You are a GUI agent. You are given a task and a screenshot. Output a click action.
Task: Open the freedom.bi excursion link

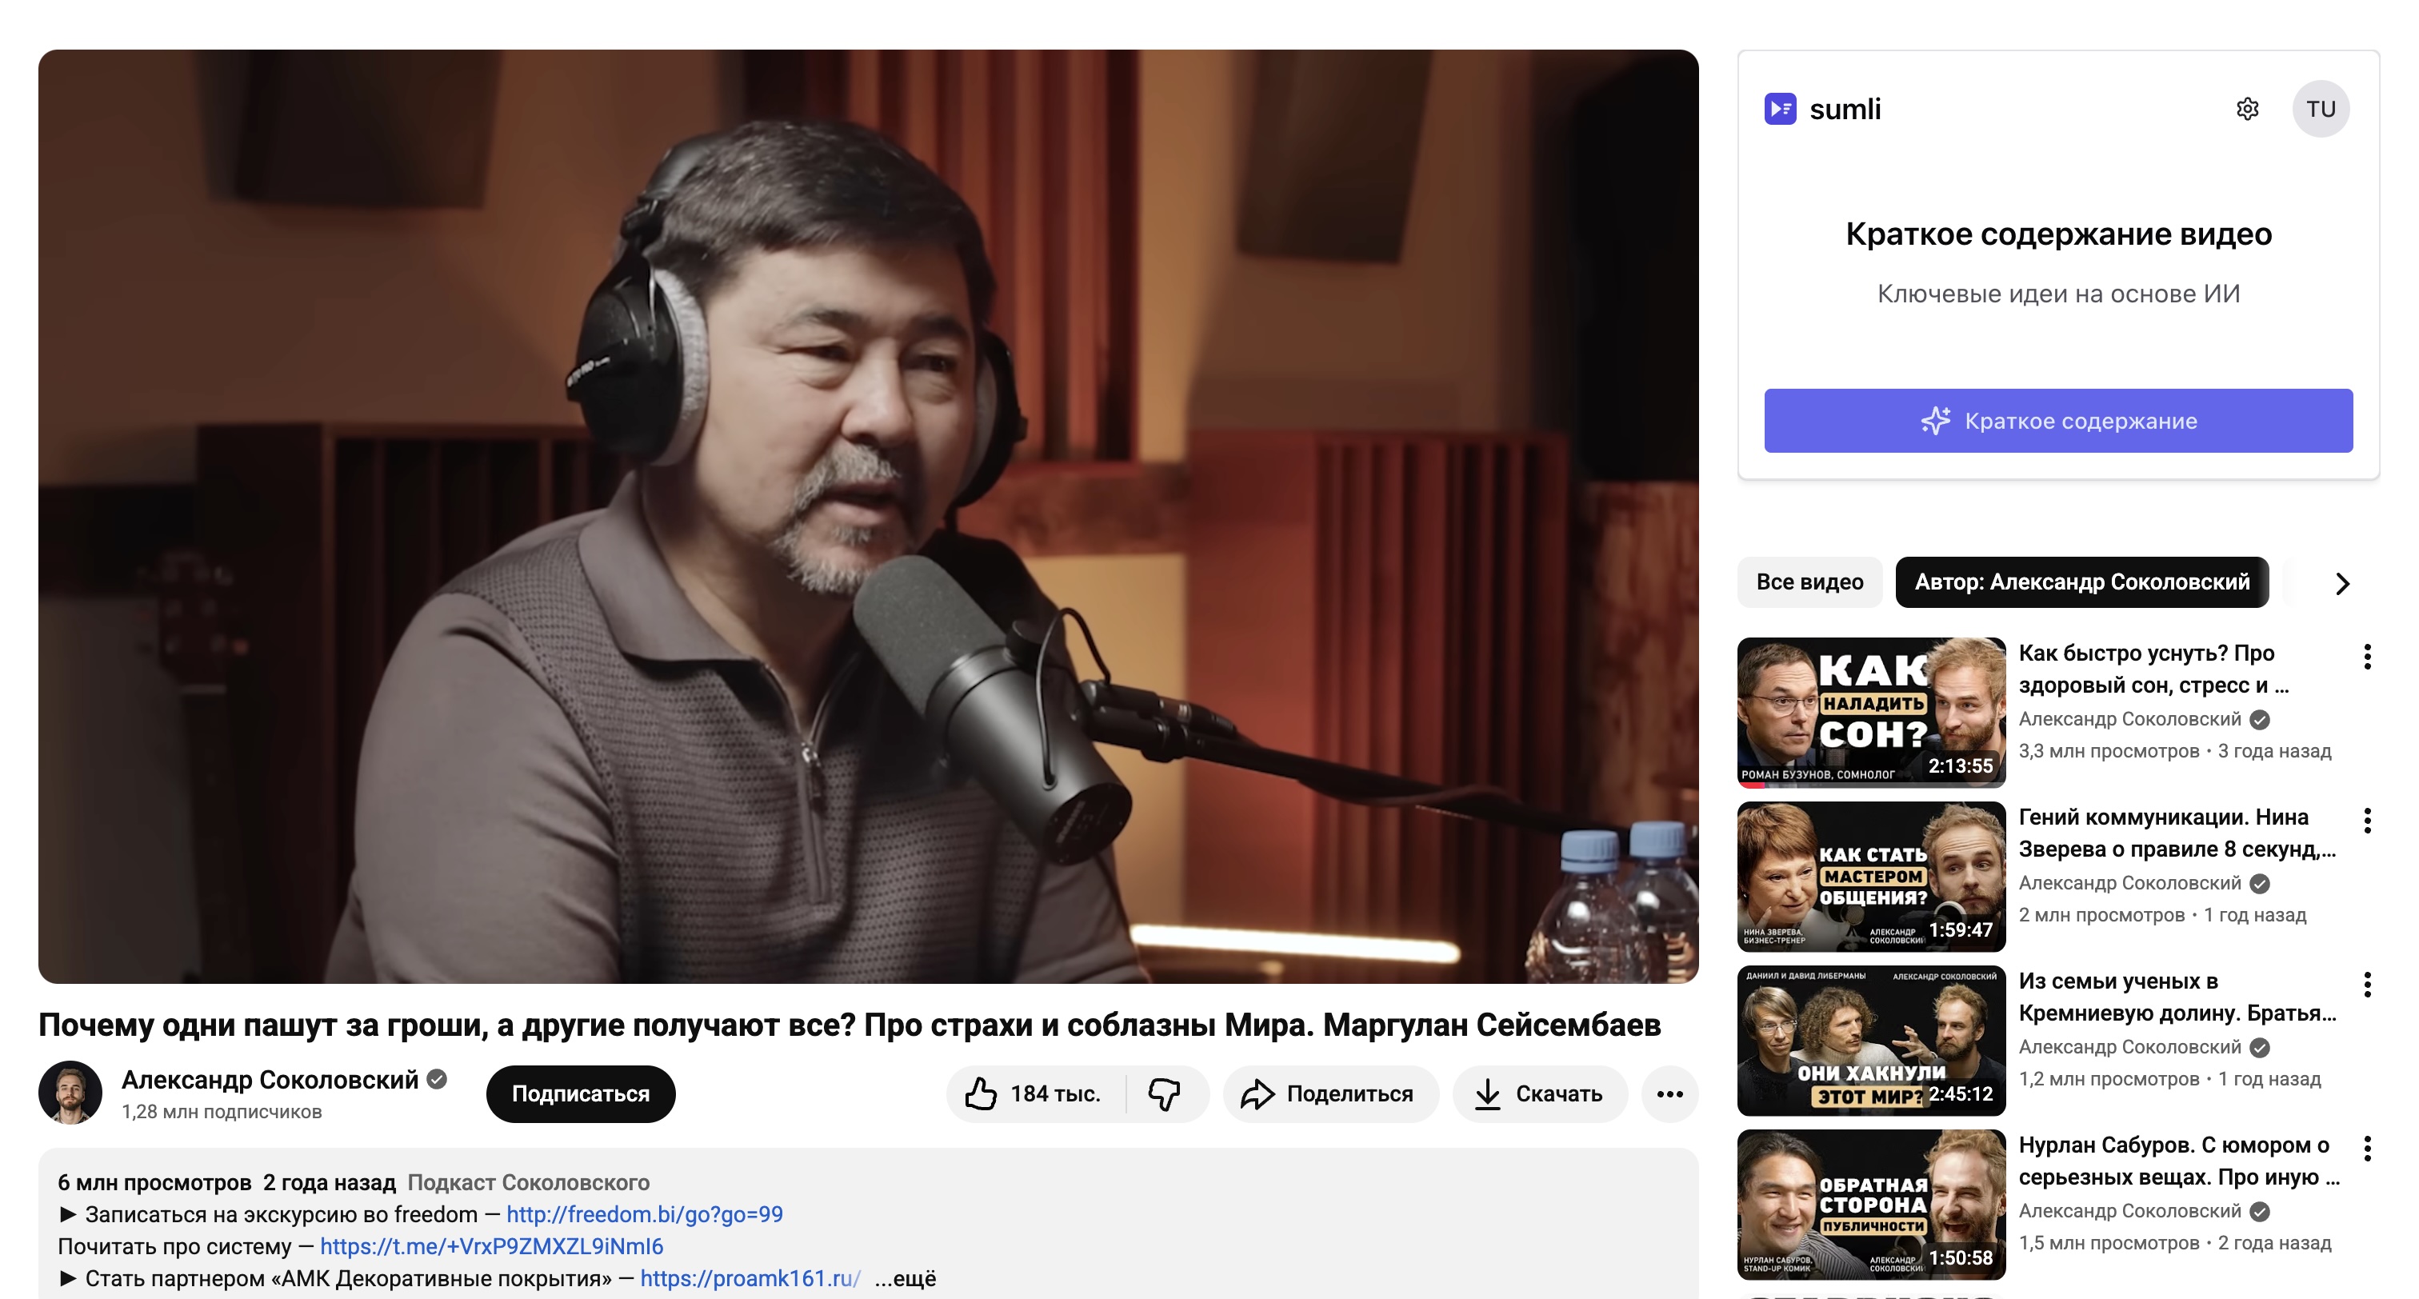[644, 1214]
